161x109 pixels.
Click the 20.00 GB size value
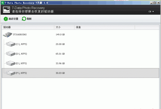(x=60, y=44)
